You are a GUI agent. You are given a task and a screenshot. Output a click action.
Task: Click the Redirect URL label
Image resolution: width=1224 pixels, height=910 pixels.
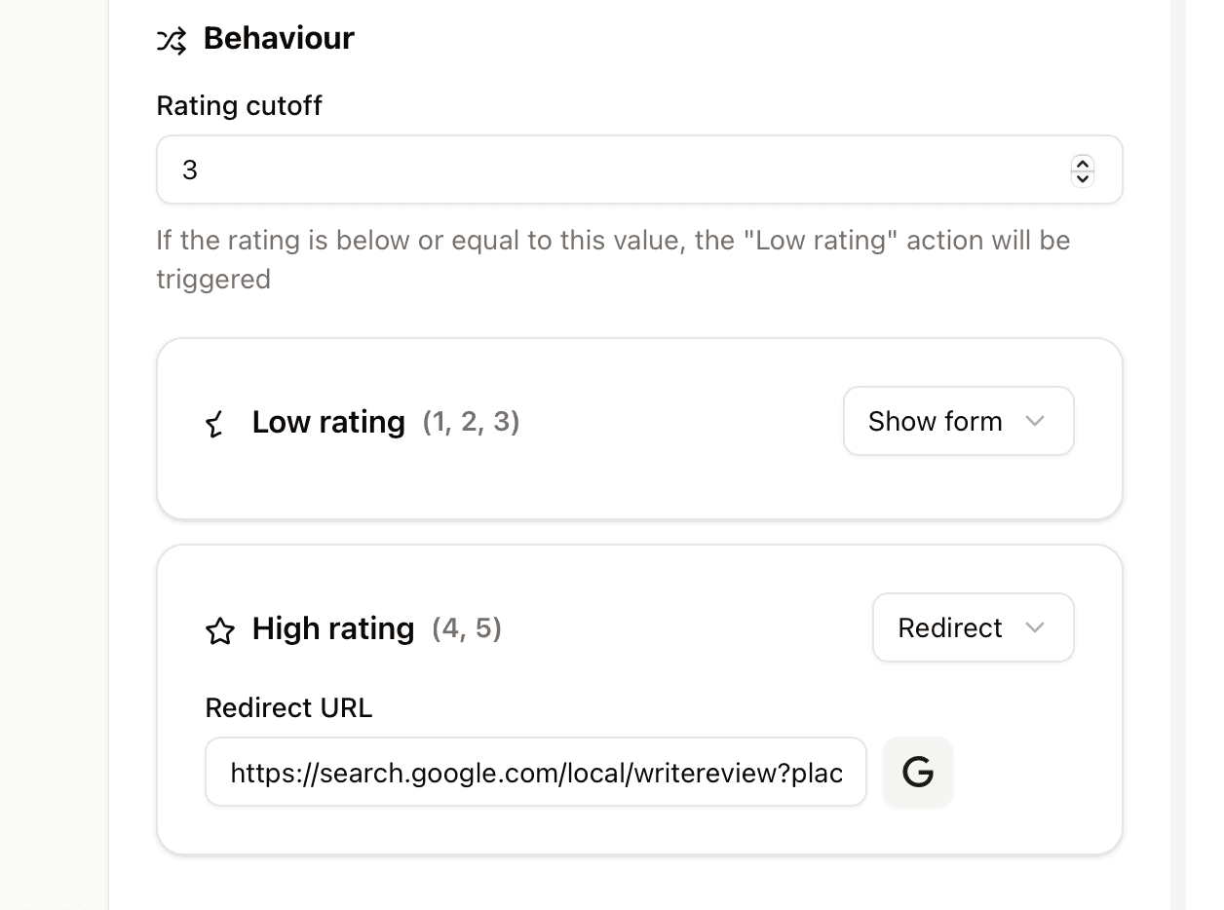point(288,707)
